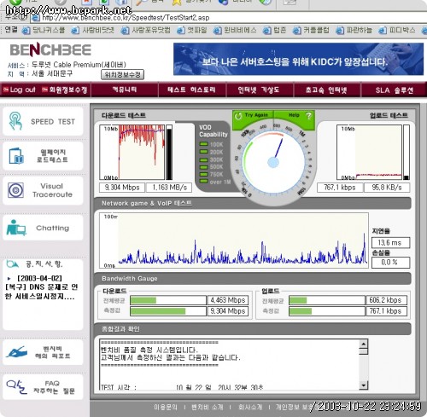Open the 벤치비 소개 footer link
The height and width of the screenshot is (417, 427).
pos(207,407)
